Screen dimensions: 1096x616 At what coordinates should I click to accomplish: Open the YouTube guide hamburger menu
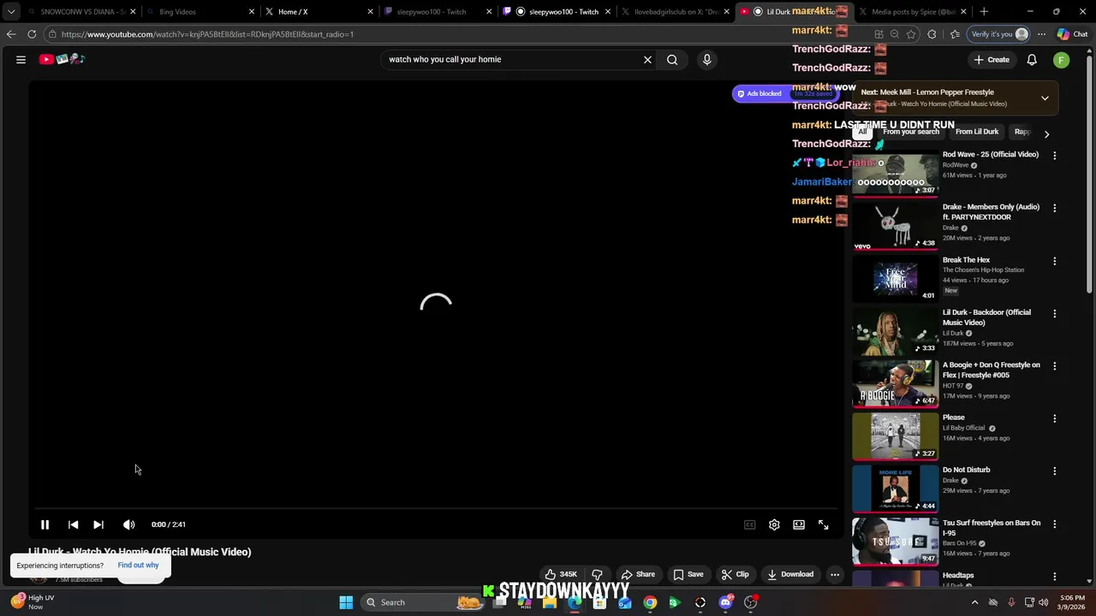(21, 59)
